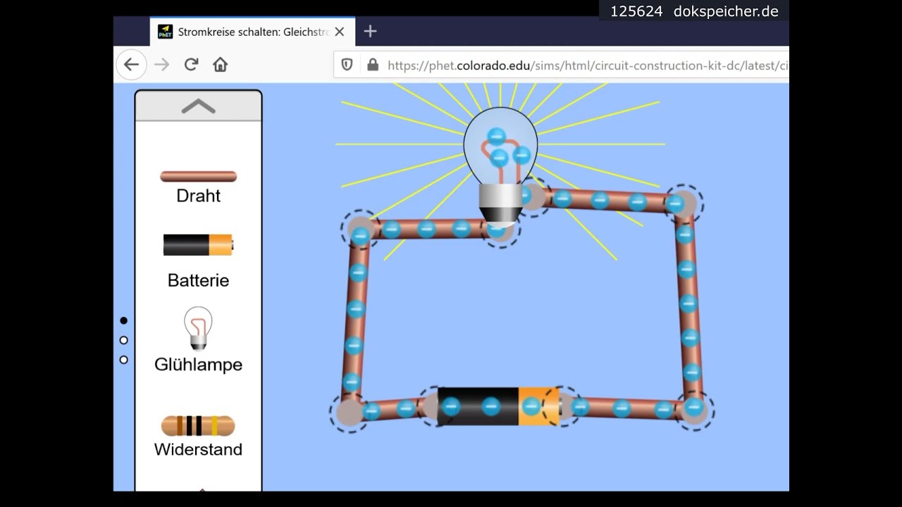Select the Glühlampe bulb in toolbox
The image size is (902, 507).
198,328
